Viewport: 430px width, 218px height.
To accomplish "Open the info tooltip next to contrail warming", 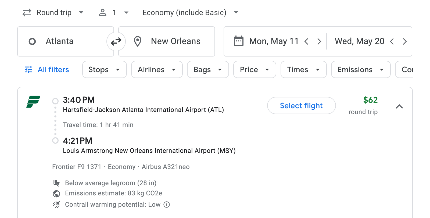I will [x=167, y=205].
